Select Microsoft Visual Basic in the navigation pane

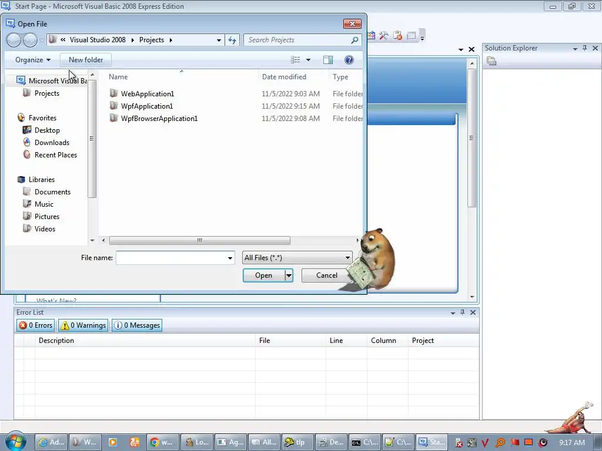pos(52,80)
